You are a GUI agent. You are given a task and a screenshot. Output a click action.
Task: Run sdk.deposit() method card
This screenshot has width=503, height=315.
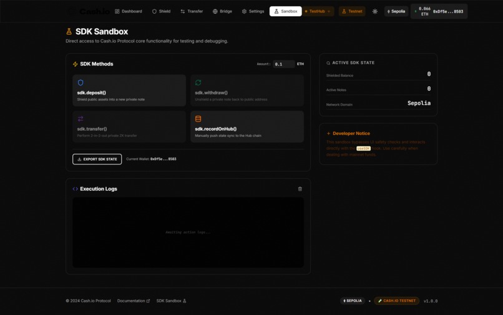129,91
